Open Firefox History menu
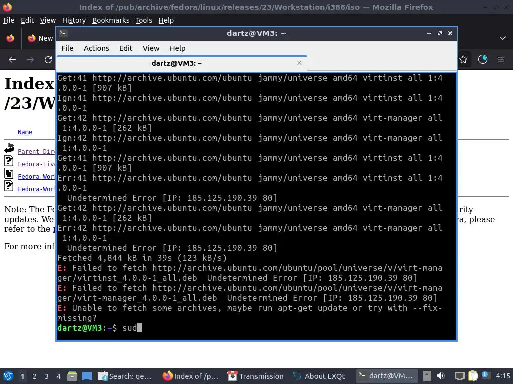The image size is (513, 384). [x=74, y=20]
